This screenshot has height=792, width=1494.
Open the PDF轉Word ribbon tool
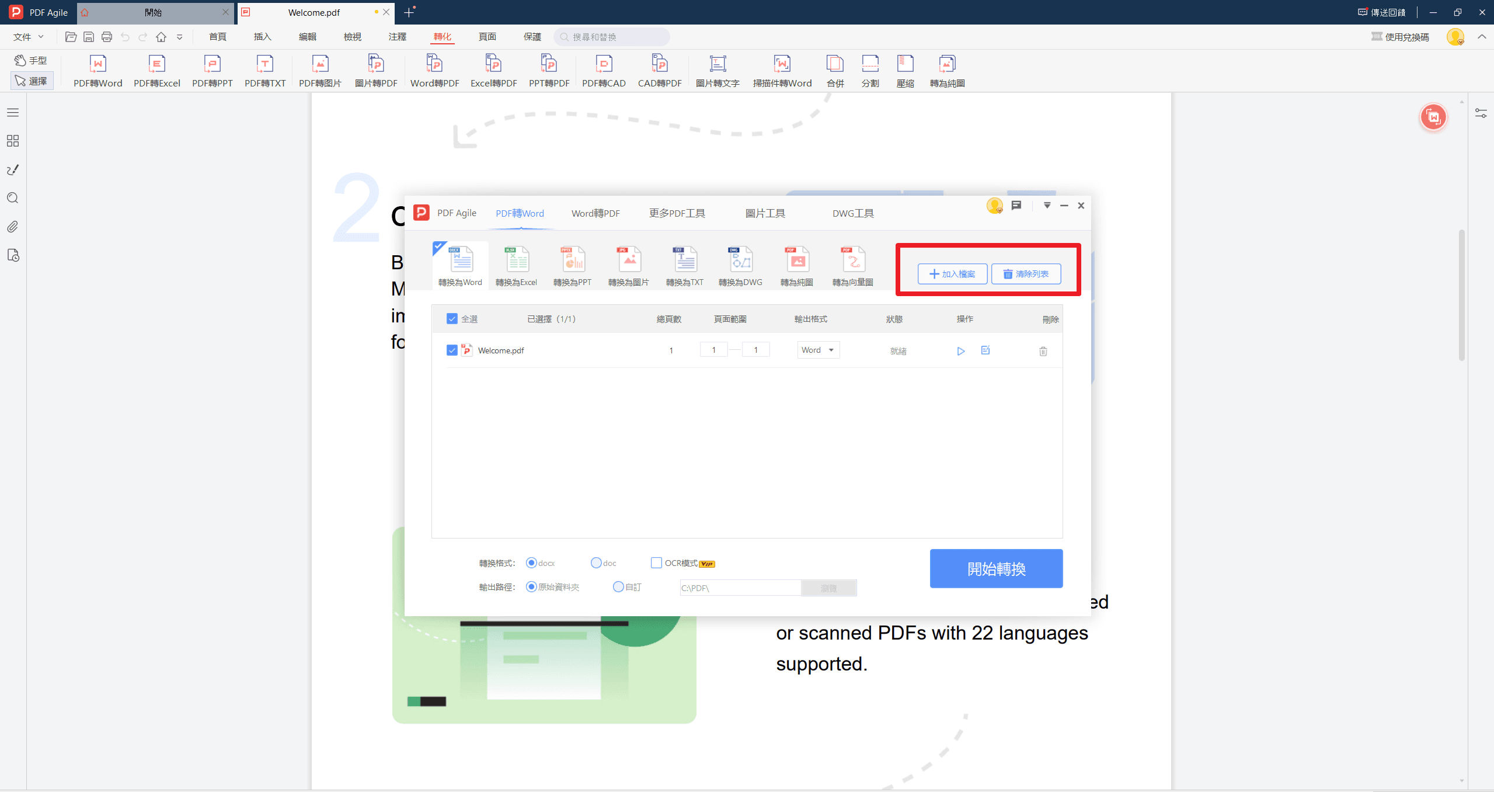pyautogui.click(x=97, y=71)
